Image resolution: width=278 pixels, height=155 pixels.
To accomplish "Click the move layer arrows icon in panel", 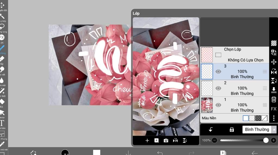I will (274, 62).
